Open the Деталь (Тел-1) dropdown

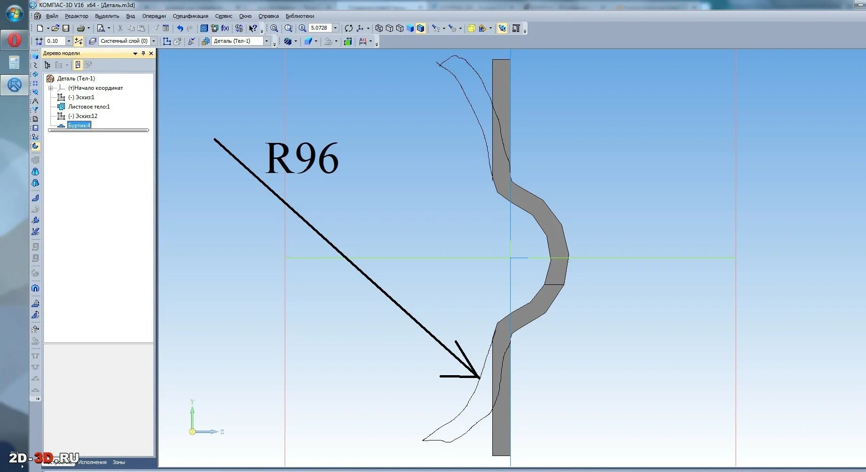[x=266, y=41]
